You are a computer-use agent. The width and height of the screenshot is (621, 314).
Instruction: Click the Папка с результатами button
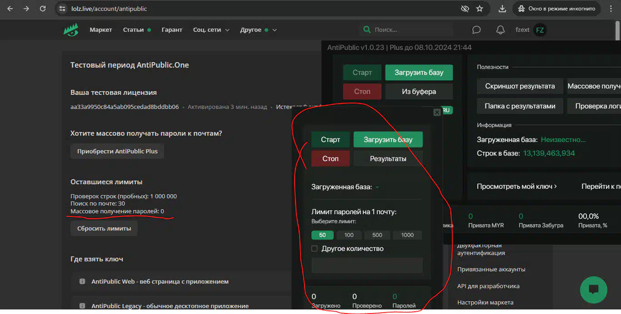click(x=520, y=106)
